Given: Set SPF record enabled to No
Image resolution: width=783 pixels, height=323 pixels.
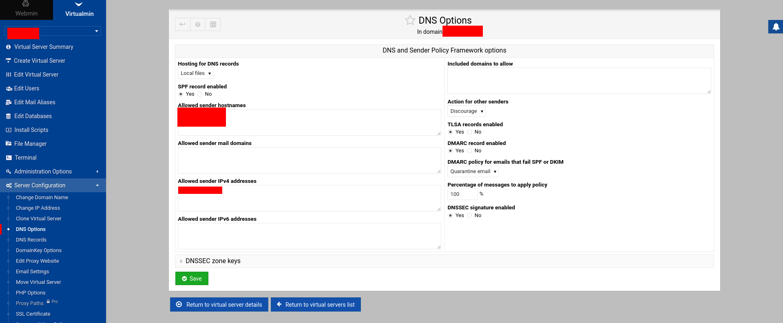Looking at the screenshot, I should tap(200, 94).
